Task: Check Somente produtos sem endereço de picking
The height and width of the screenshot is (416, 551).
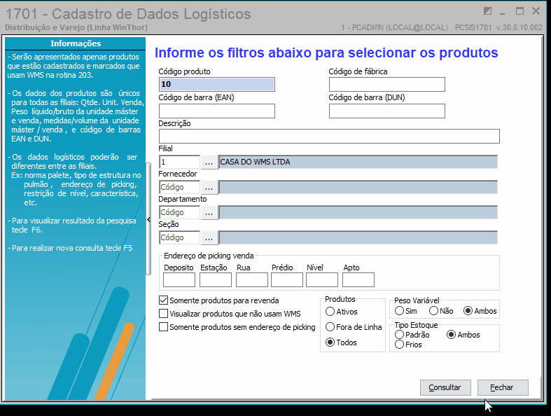Action: tap(163, 326)
